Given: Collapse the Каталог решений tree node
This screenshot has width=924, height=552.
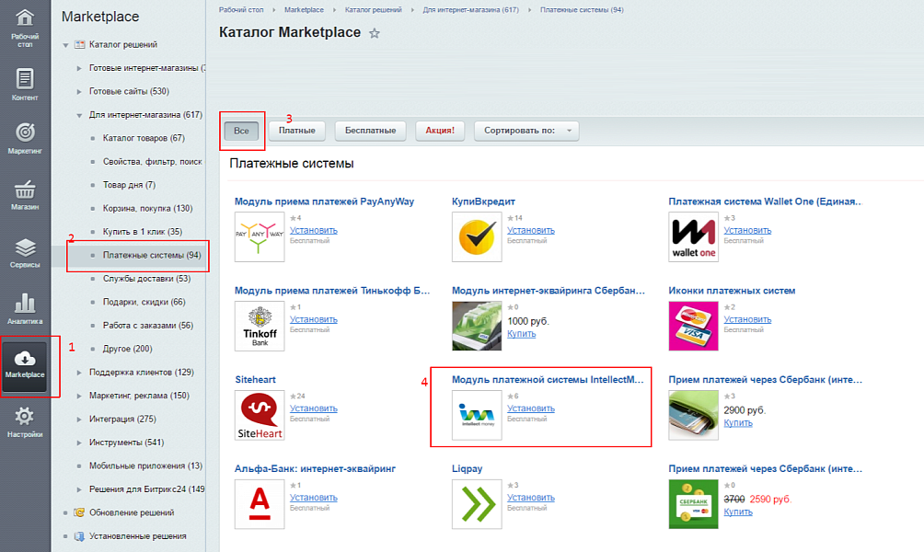Looking at the screenshot, I should (x=66, y=44).
